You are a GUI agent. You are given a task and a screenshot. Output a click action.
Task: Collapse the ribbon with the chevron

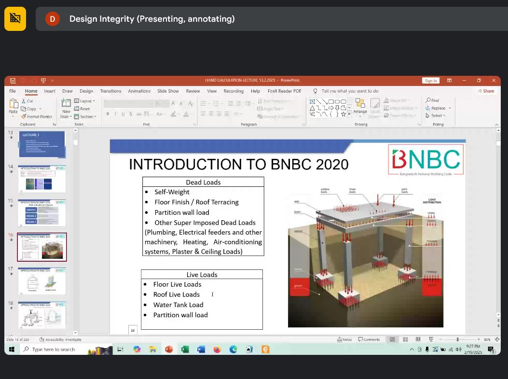coord(496,125)
